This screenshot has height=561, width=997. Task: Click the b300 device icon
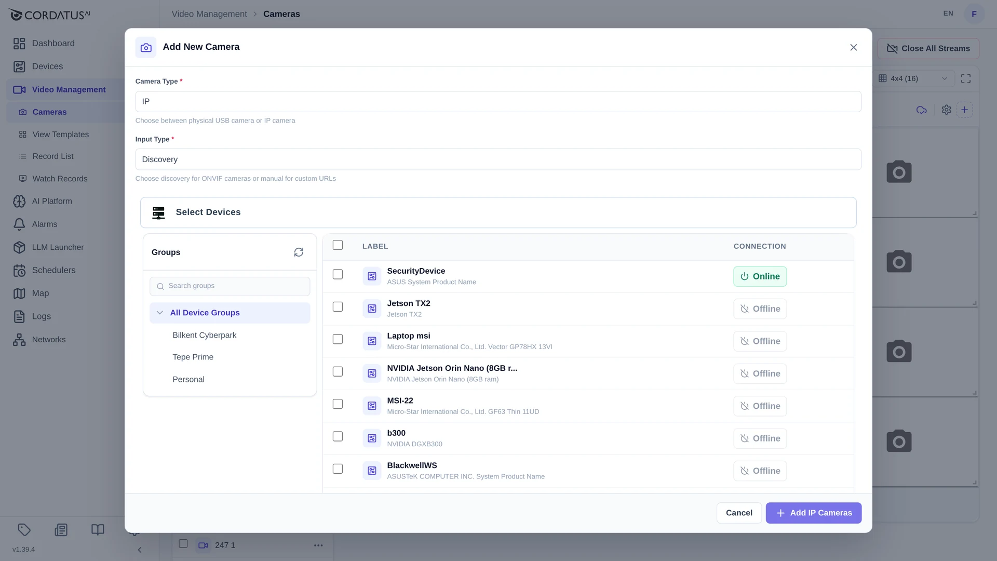pos(372,438)
